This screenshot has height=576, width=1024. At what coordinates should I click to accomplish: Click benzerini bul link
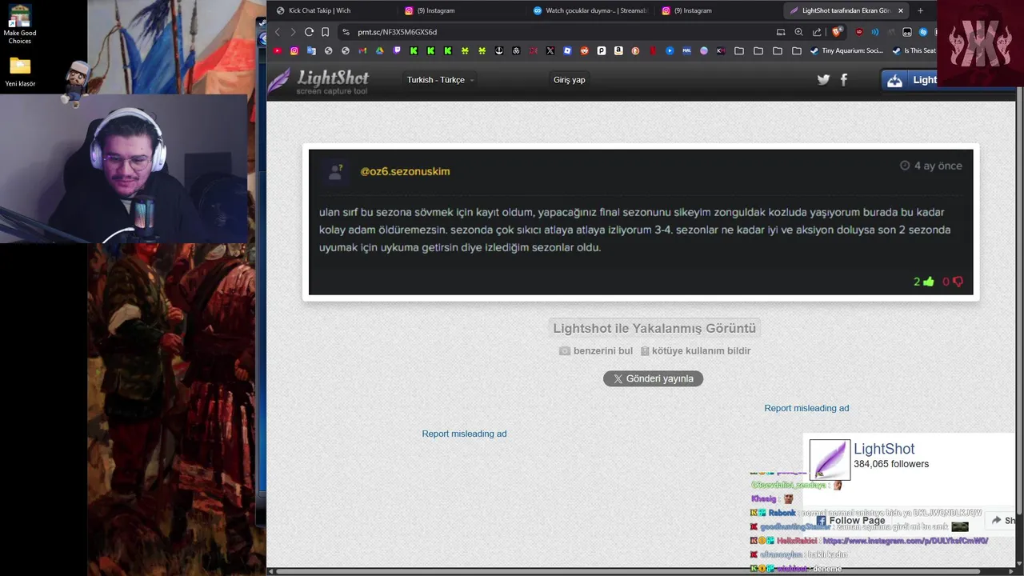coord(596,350)
